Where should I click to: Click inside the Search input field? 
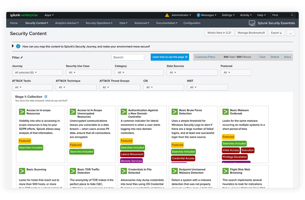point(128,57)
